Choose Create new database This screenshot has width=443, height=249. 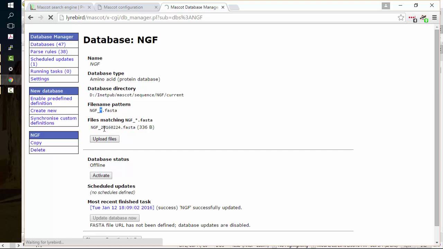tap(43, 111)
